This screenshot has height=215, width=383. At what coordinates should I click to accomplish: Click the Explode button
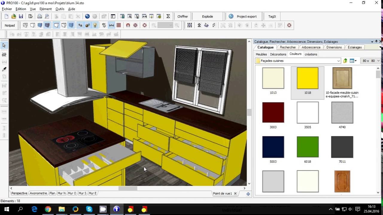[x=207, y=16]
